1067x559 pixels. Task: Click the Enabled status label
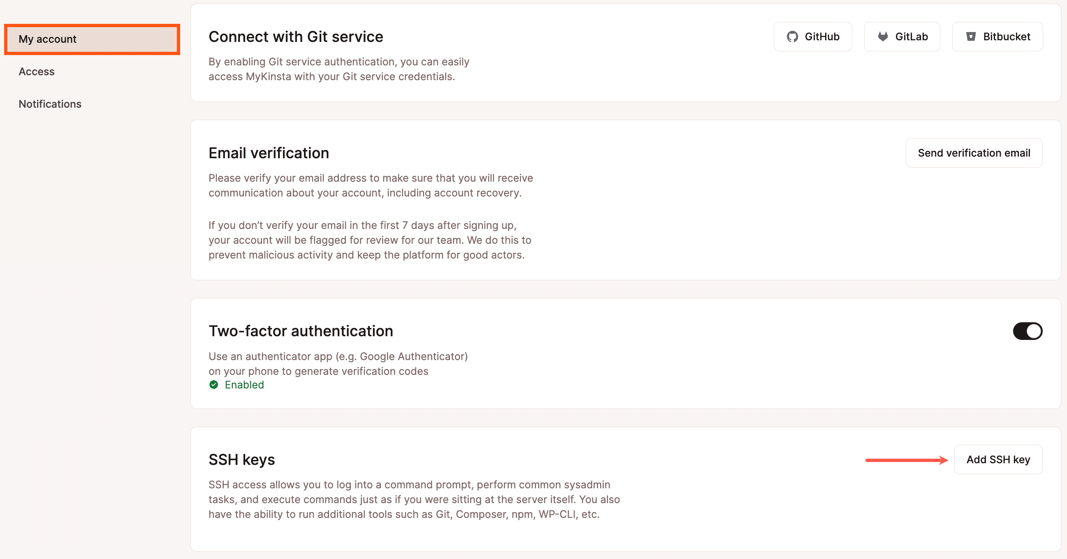click(x=244, y=385)
